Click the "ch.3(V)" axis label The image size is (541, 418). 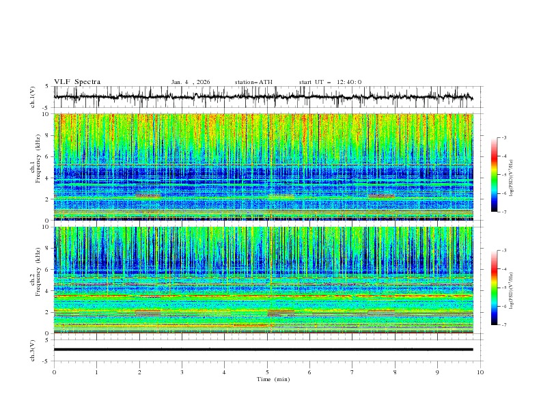[33, 350]
